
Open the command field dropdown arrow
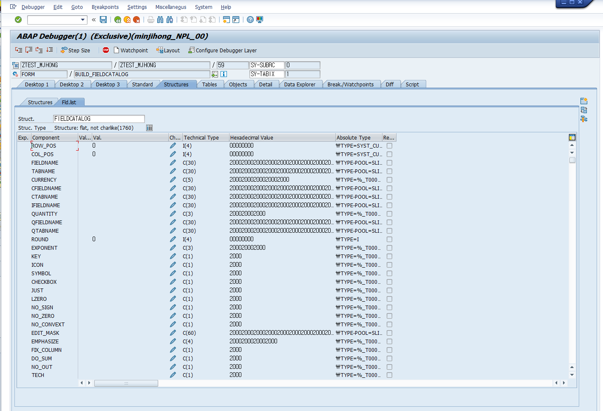pos(82,20)
